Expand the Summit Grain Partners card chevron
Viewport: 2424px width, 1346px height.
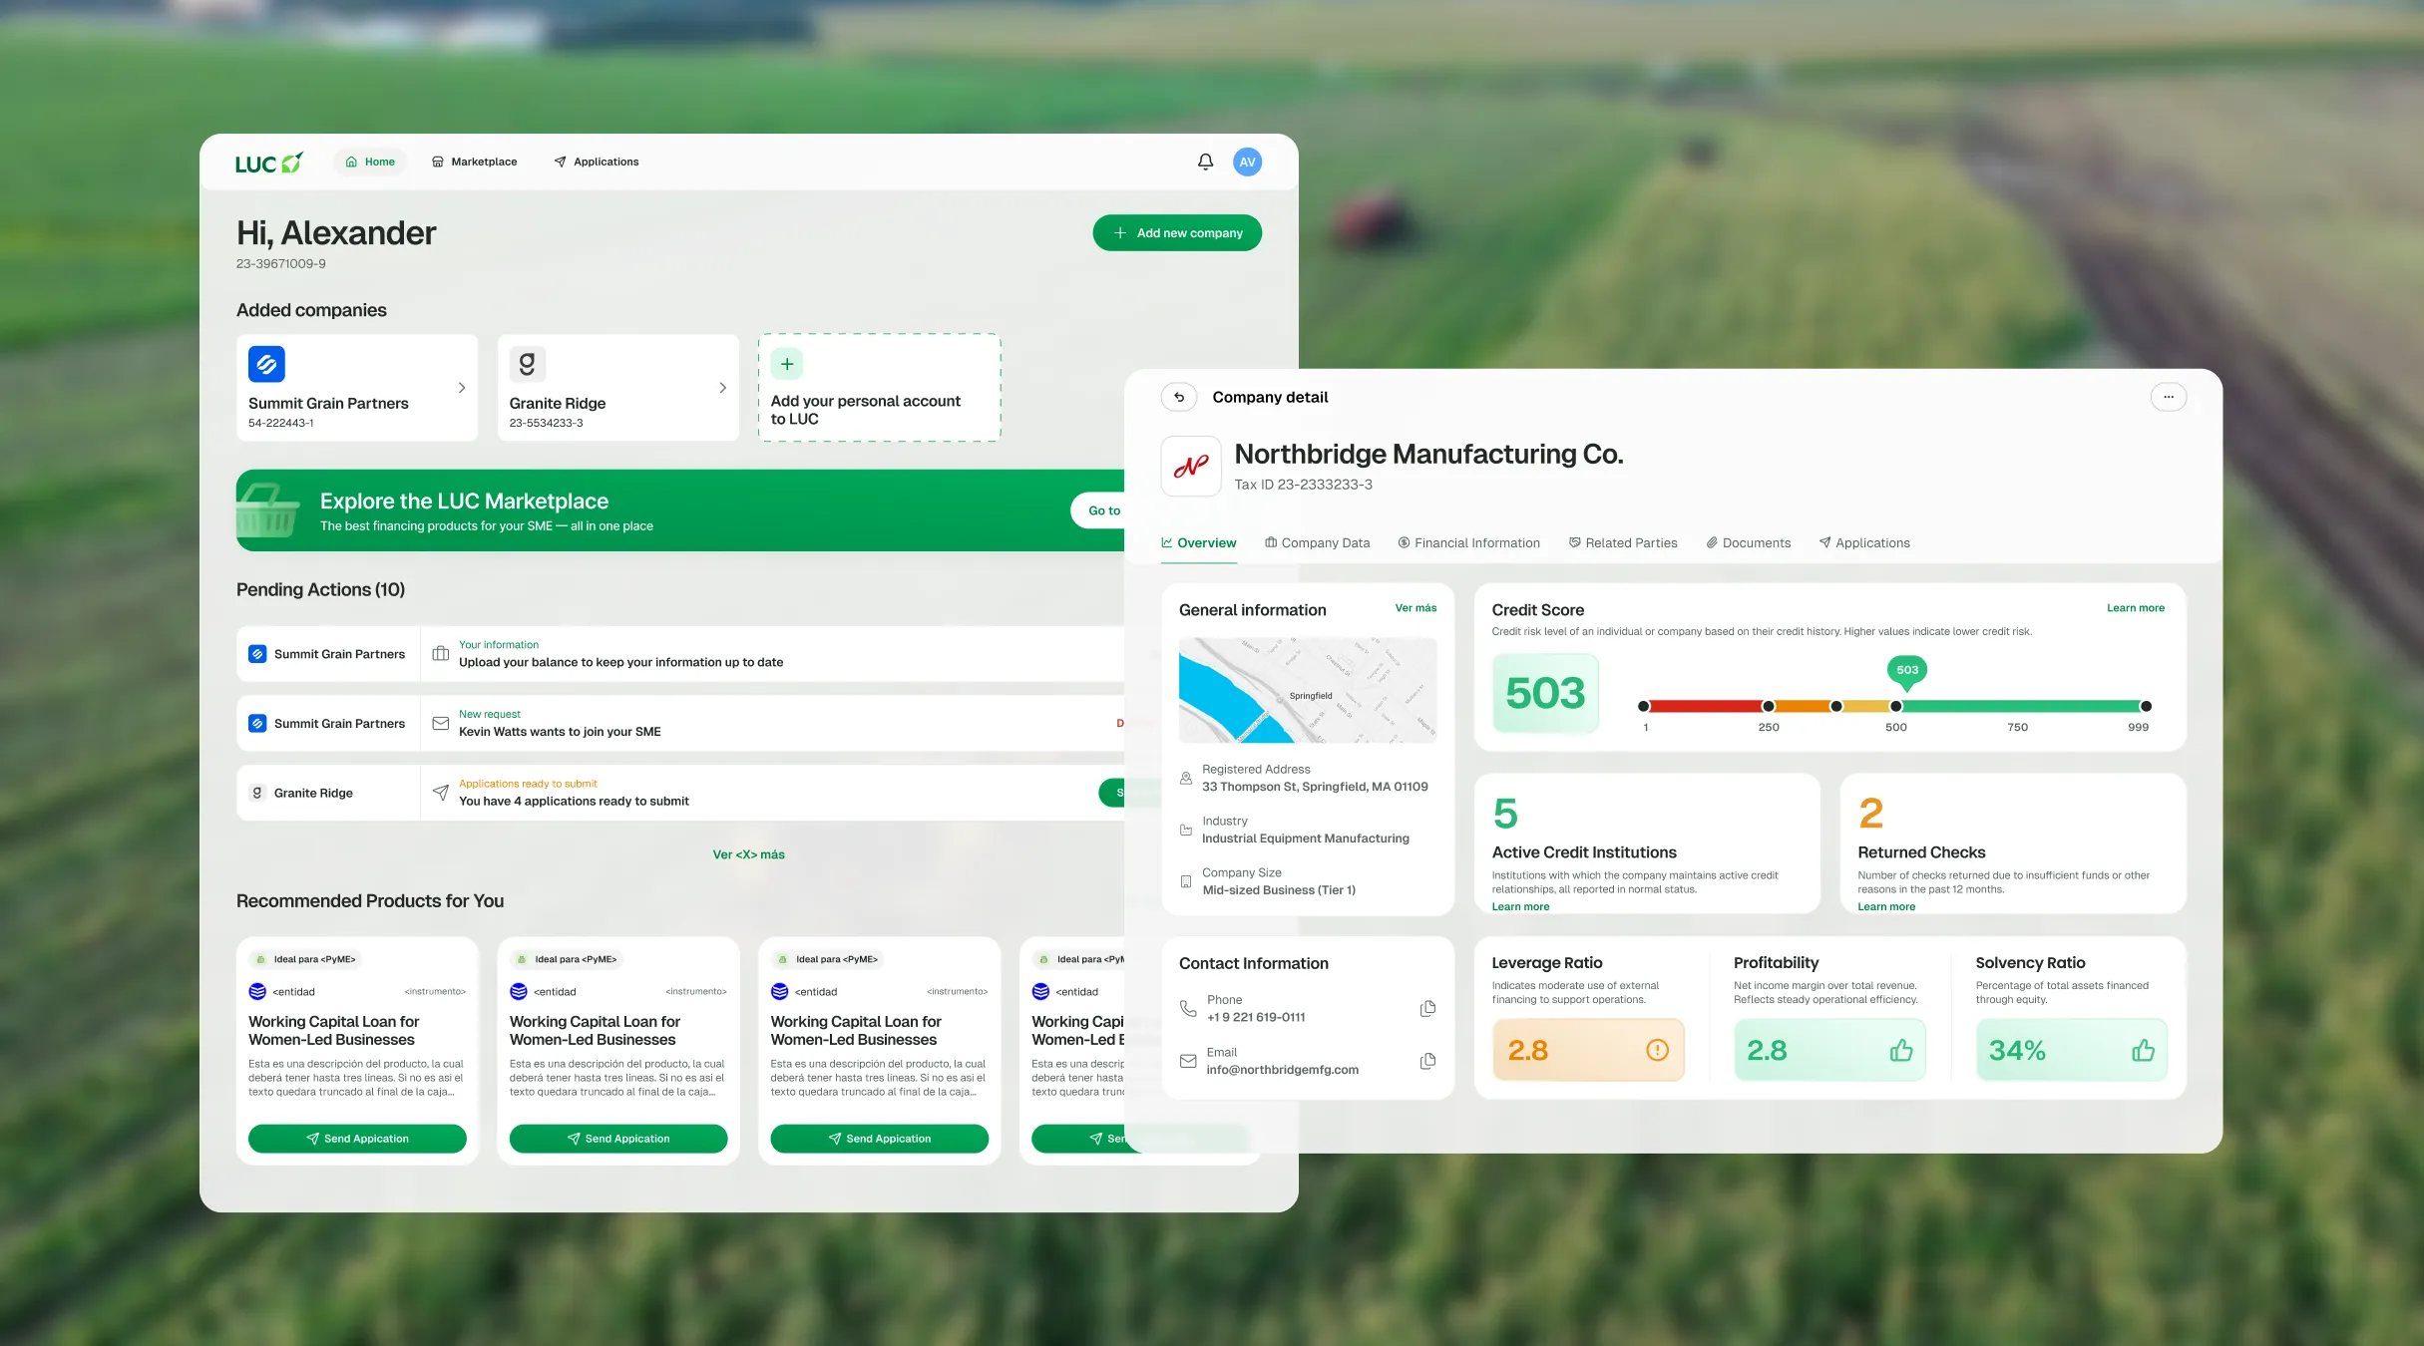point(461,388)
